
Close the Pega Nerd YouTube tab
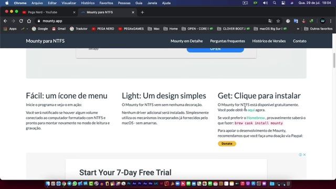[74, 12]
